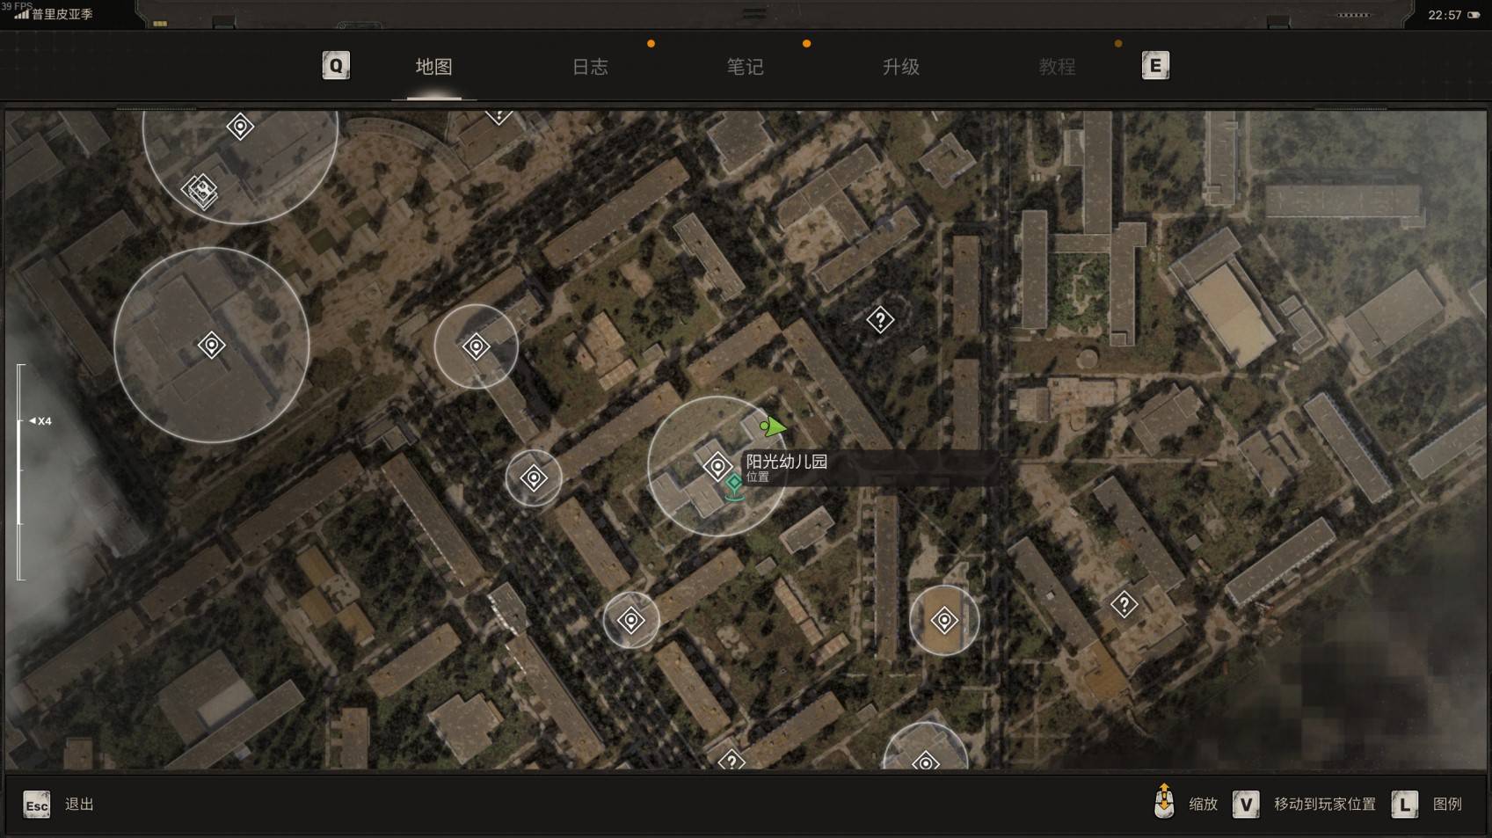Image resolution: width=1492 pixels, height=838 pixels.
Task: Click the V key icon
Action: click(1246, 805)
